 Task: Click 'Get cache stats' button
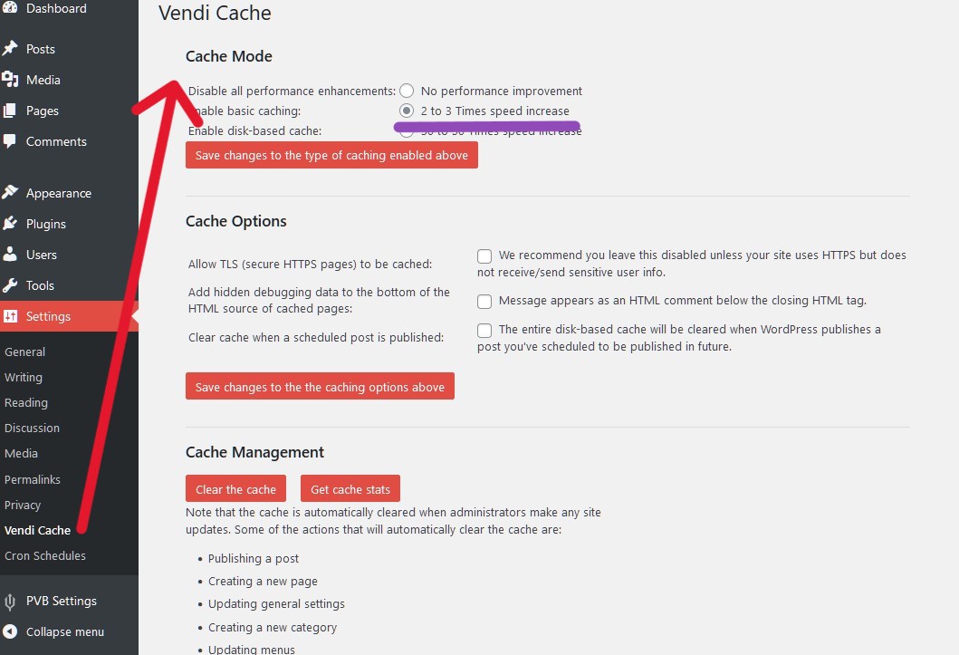(x=350, y=489)
